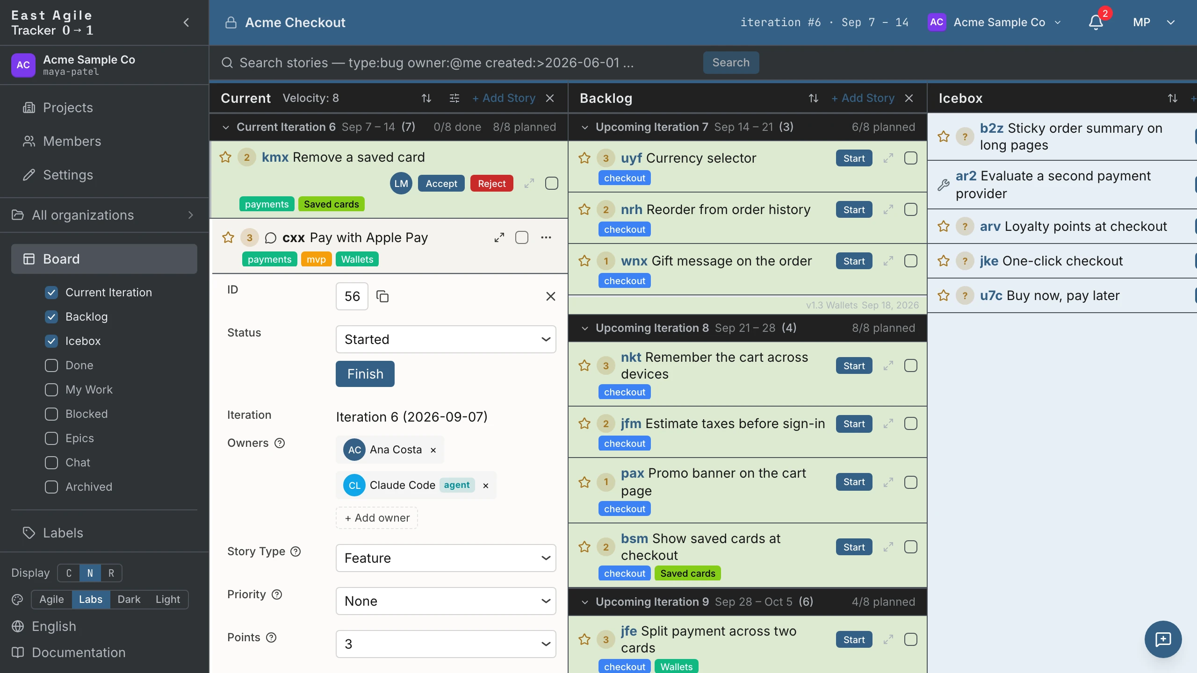Show help for Points field
1197x673 pixels.
[271, 637]
